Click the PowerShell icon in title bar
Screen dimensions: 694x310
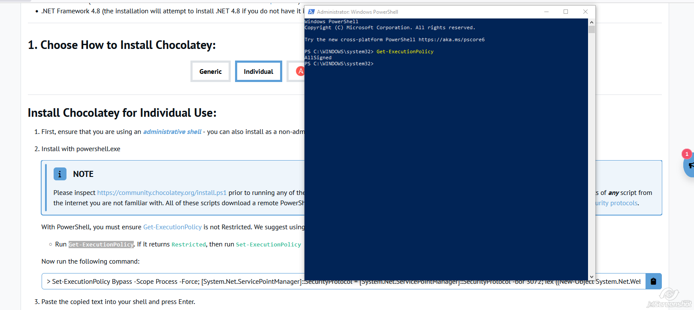[311, 12]
